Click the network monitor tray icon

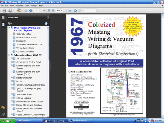(139, 121)
